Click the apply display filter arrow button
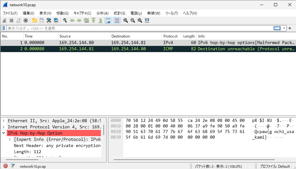296x169 pixels. [277, 28]
